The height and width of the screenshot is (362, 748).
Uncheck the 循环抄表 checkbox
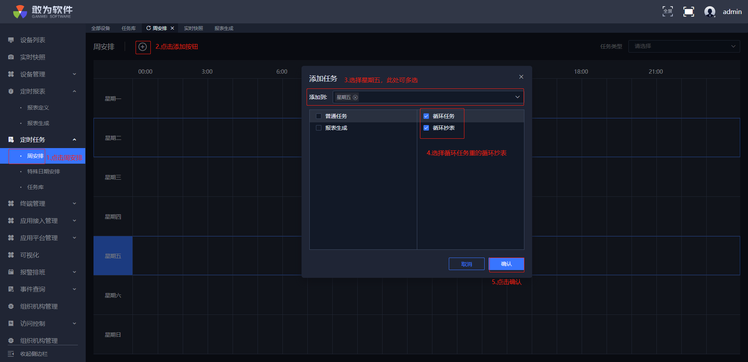(426, 128)
